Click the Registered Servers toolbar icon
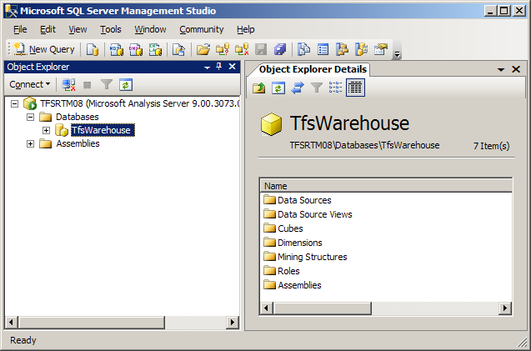 coord(303,49)
